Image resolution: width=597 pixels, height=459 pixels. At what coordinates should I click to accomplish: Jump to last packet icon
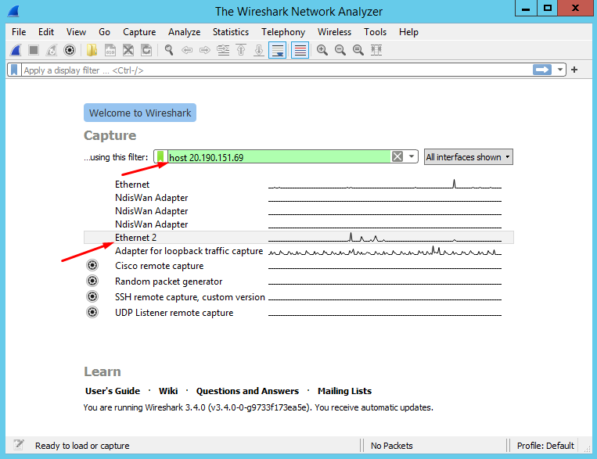tap(259, 50)
